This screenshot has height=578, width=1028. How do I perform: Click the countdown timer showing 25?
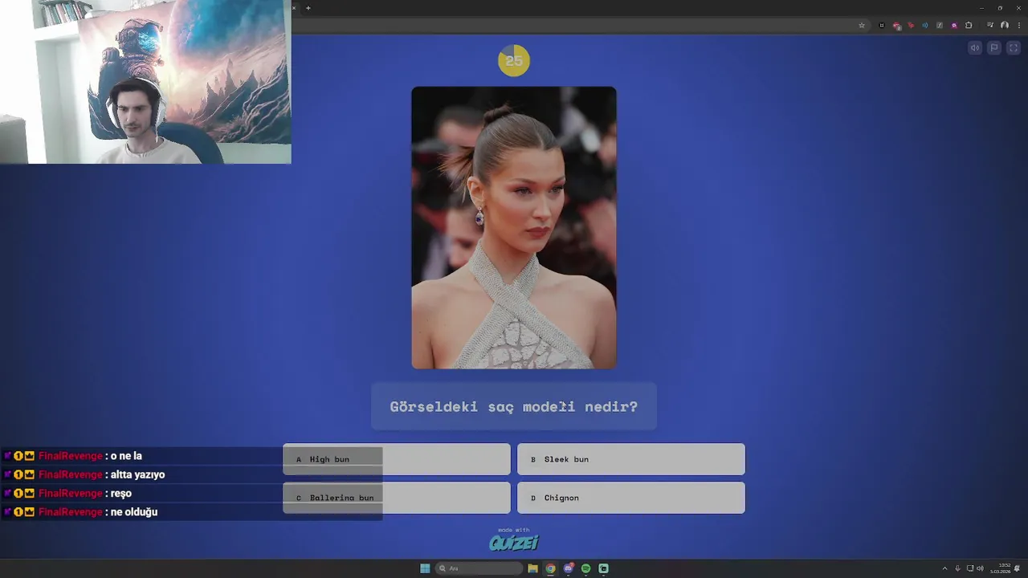tap(514, 60)
